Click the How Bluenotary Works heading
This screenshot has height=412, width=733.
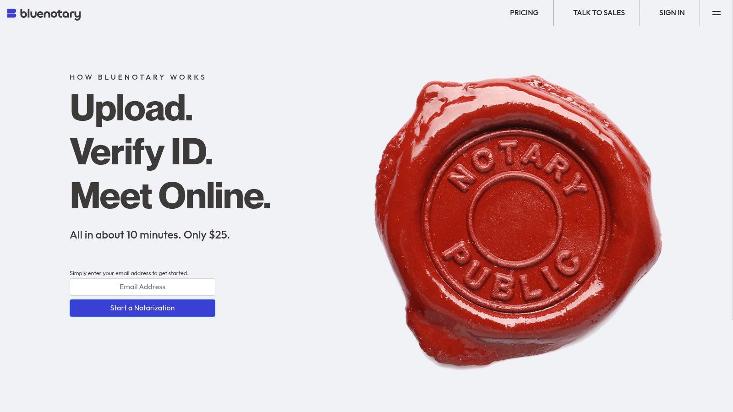pyautogui.click(x=137, y=77)
